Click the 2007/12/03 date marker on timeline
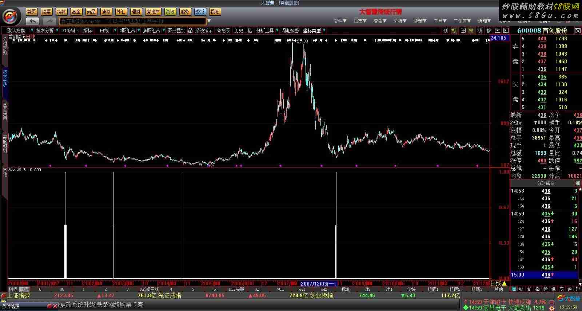582x311 pixels. point(319,283)
